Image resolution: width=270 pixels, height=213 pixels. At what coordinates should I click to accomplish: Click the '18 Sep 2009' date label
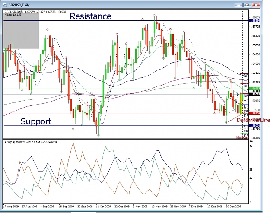pyautogui.click(x=67, y=206)
